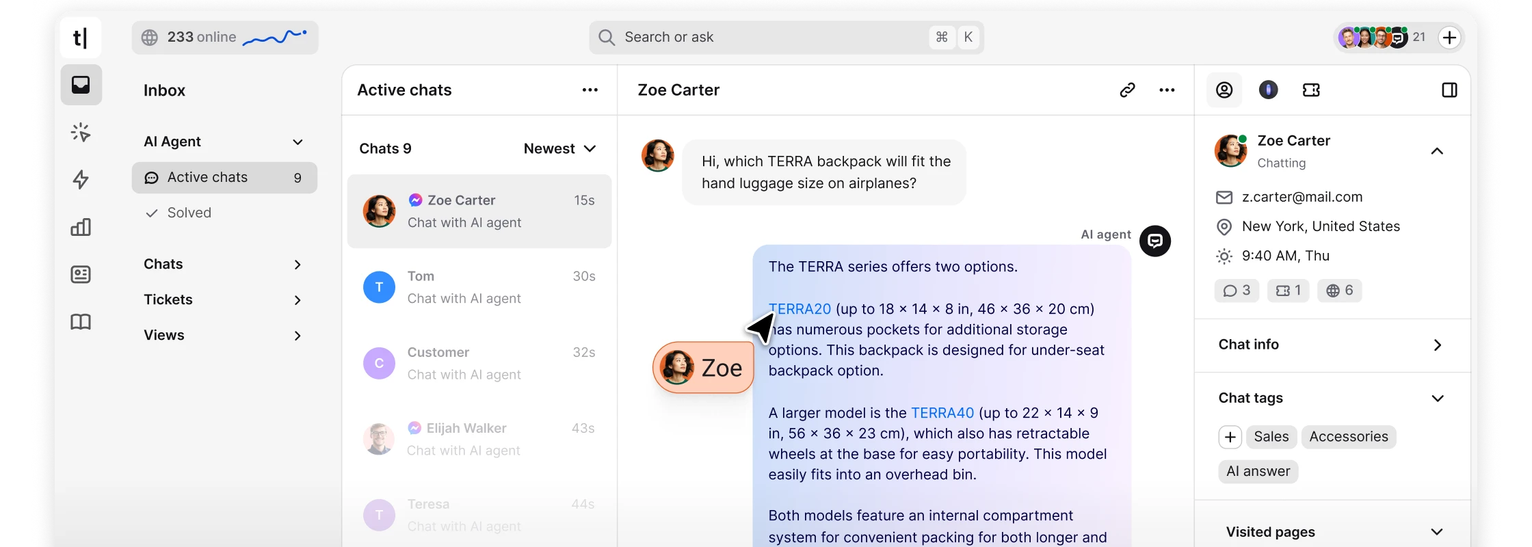Click Zoe Carter's avatar in conversation
This screenshot has height=547, width=1532.
[x=658, y=156]
